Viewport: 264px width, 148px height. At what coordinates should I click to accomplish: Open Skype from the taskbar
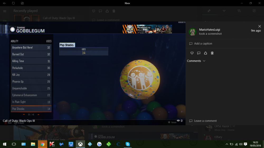click(x=128, y=144)
